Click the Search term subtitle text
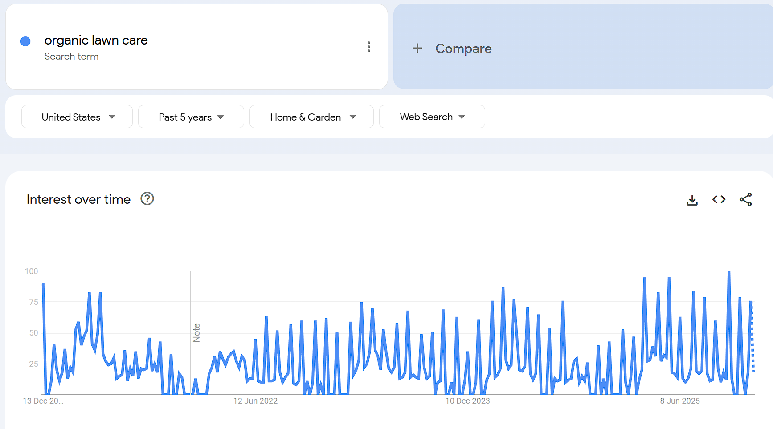The image size is (773, 429). click(71, 57)
